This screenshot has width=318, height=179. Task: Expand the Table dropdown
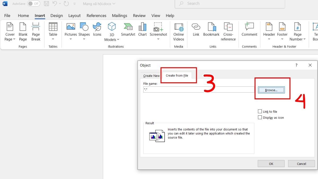pos(53,32)
